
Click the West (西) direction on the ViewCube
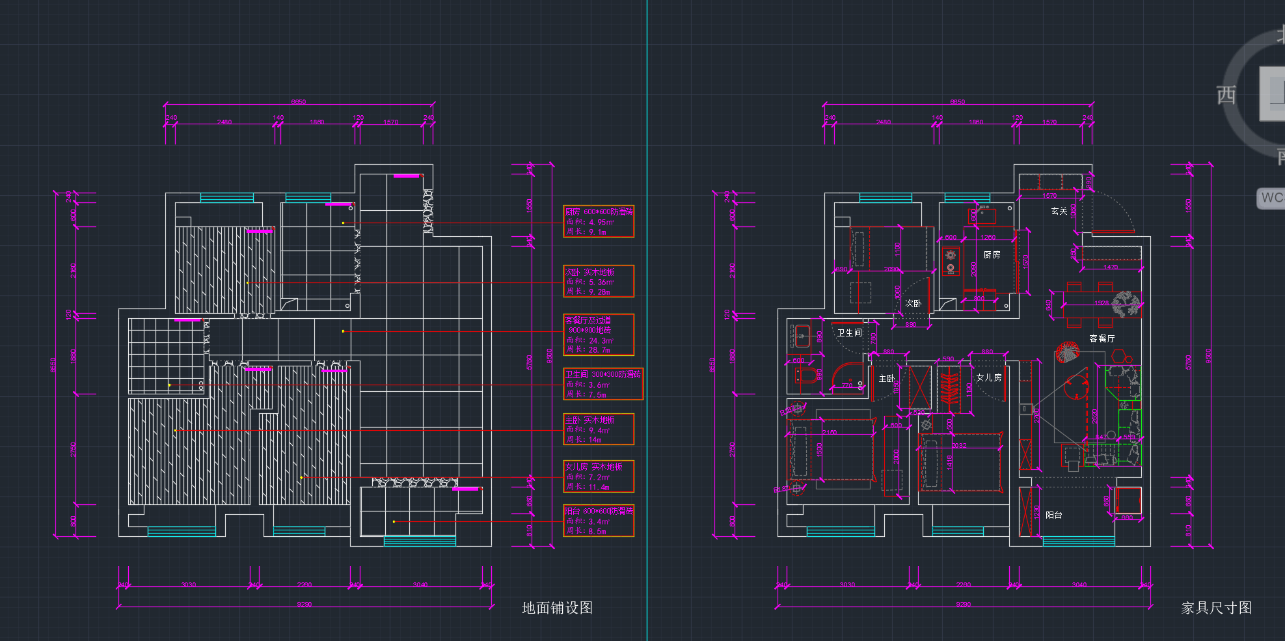[1226, 95]
